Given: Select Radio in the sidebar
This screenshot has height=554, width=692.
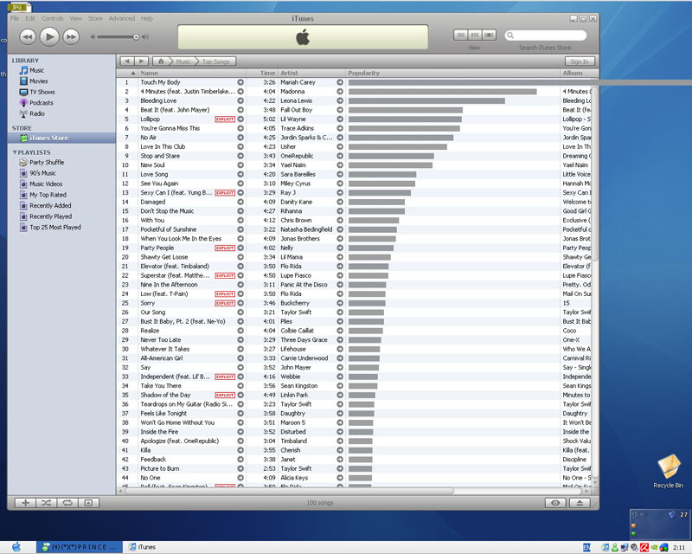Looking at the screenshot, I should pyautogui.click(x=37, y=113).
